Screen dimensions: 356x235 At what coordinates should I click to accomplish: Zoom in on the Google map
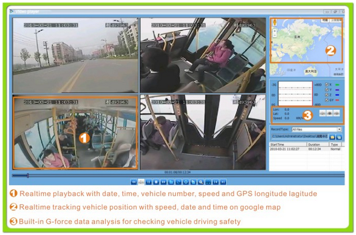pos(274,30)
